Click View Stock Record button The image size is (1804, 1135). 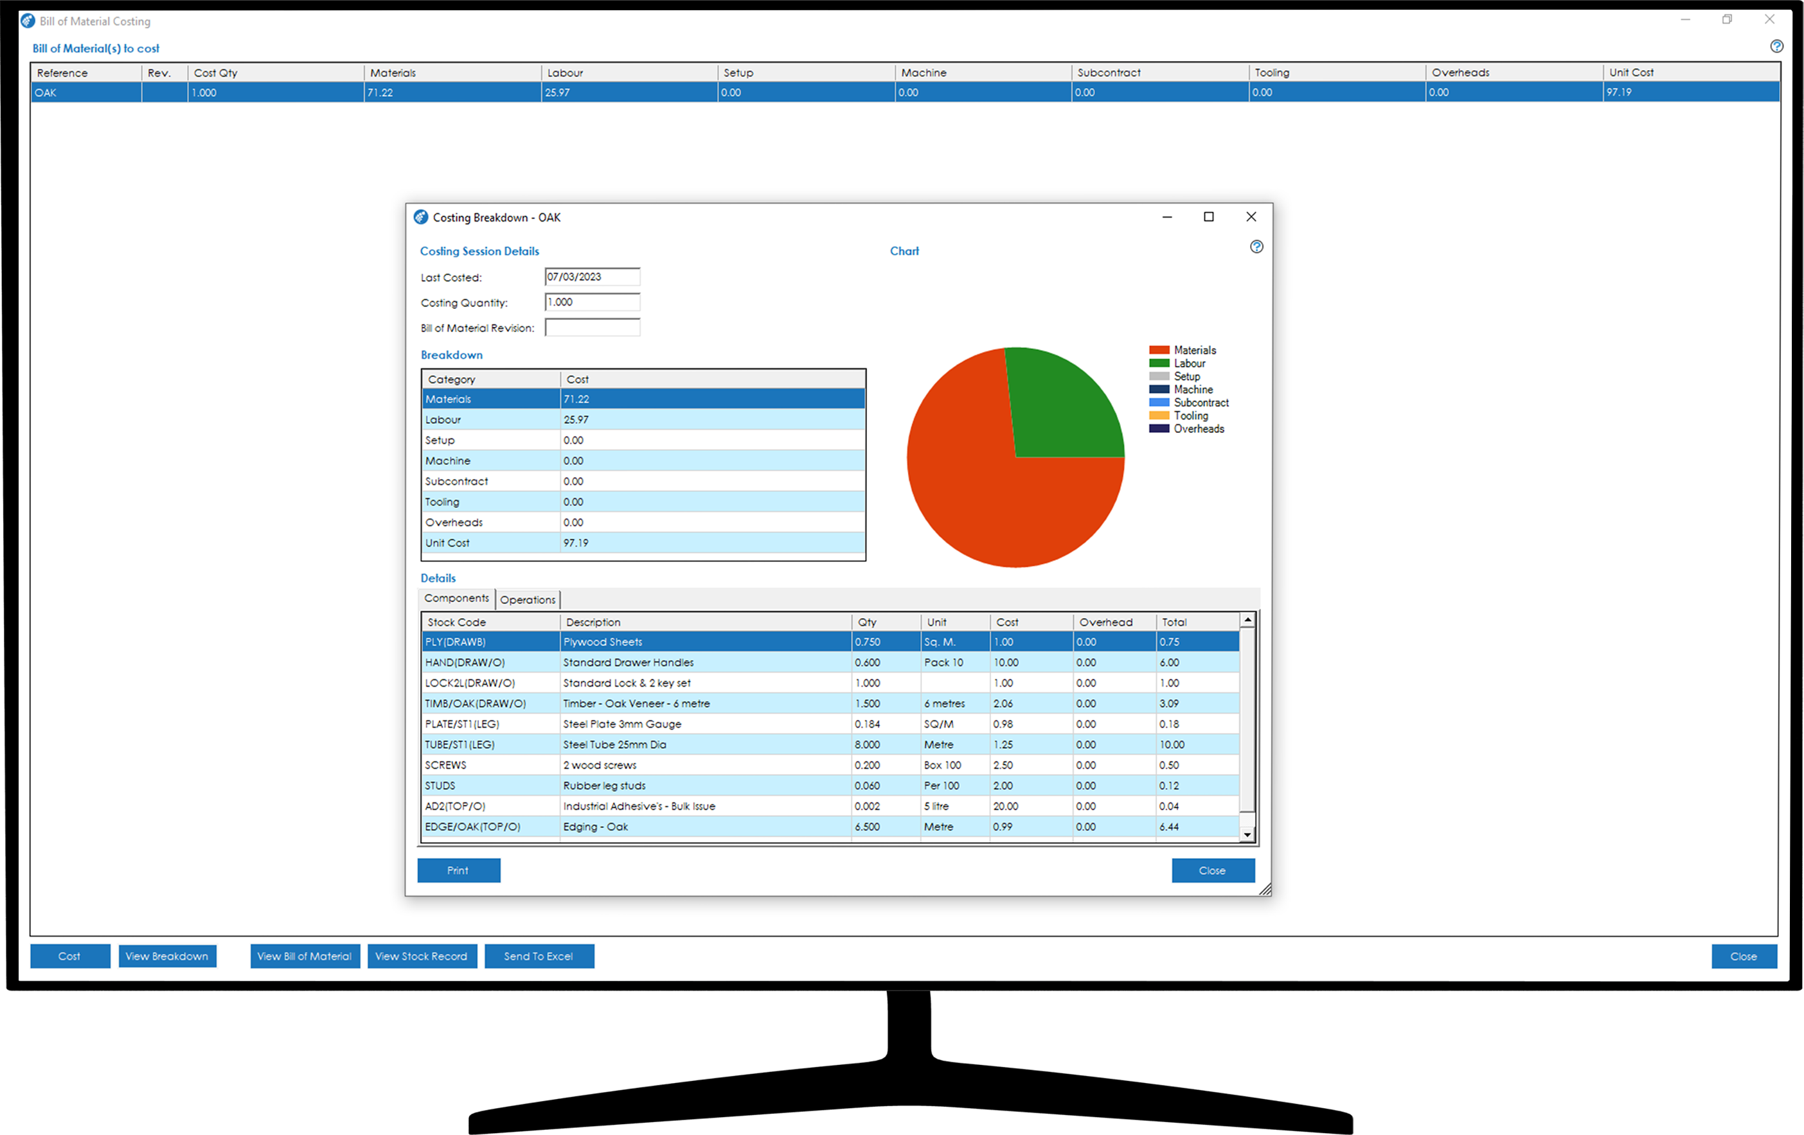(421, 956)
